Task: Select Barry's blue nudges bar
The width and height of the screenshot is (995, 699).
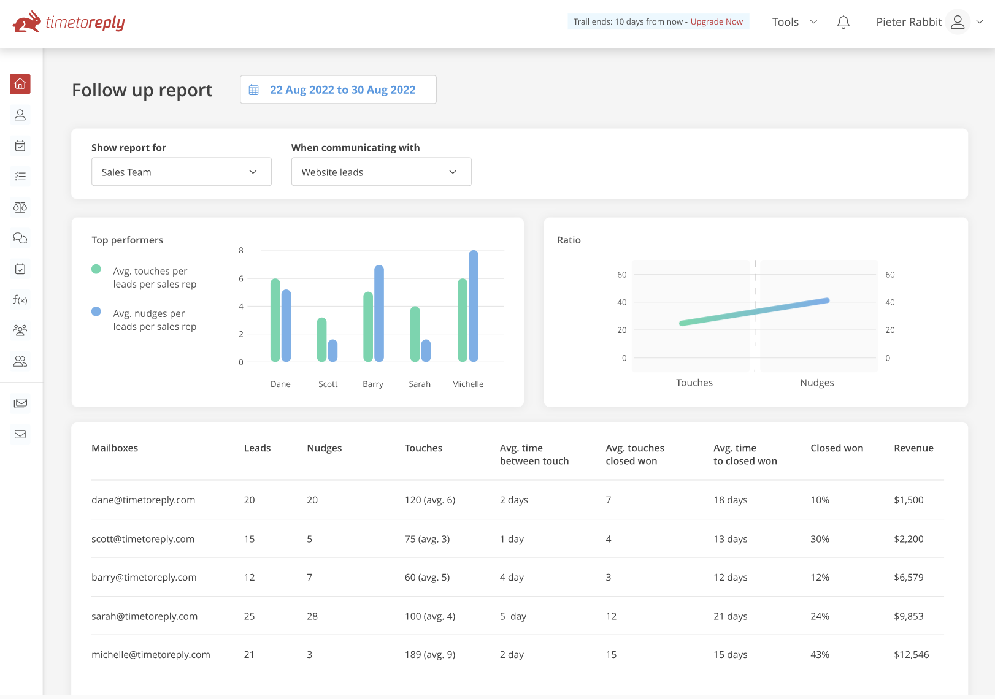Action: (379, 313)
